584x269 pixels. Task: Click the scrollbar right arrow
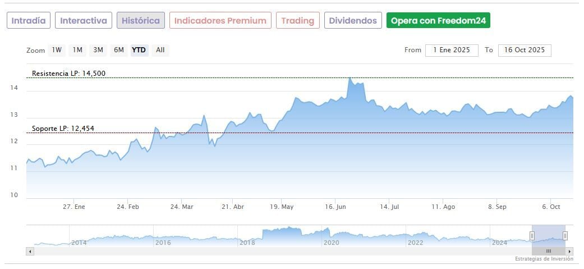tap(570, 252)
